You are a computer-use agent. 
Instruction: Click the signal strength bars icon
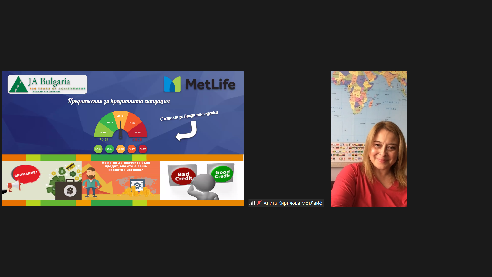[x=252, y=203]
